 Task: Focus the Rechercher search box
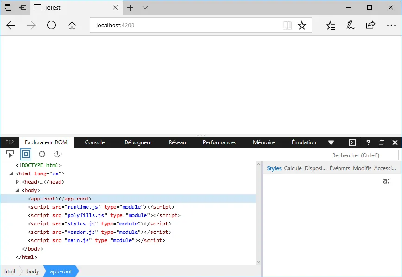[364, 155]
